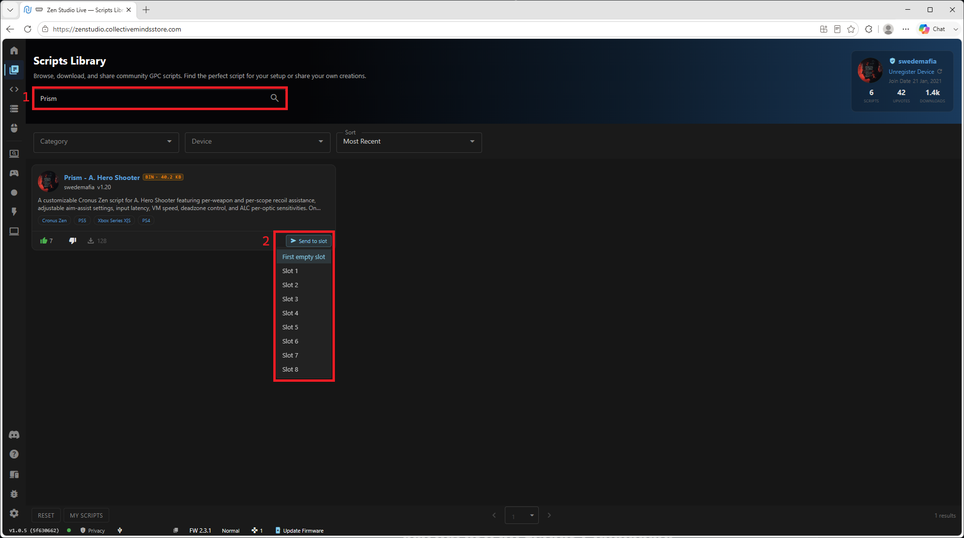This screenshot has height=538, width=964.
Task: Open the devices icon in the sidebar
Action: 14,474
